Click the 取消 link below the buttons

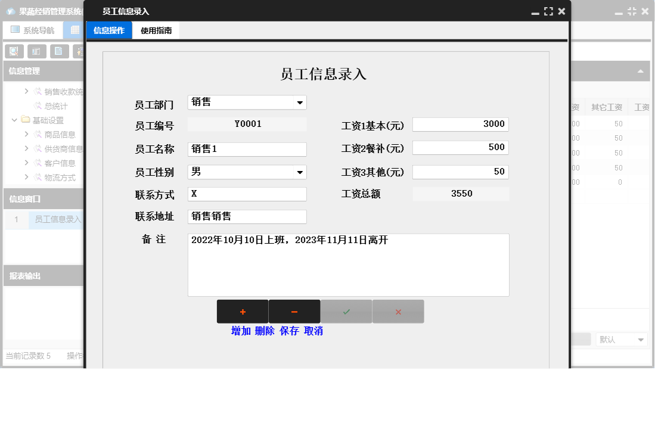313,331
